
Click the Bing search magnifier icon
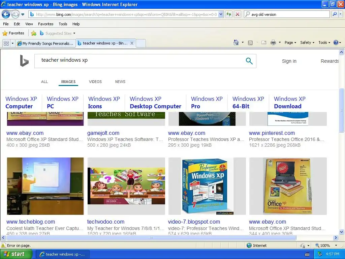[x=249, y=61]
